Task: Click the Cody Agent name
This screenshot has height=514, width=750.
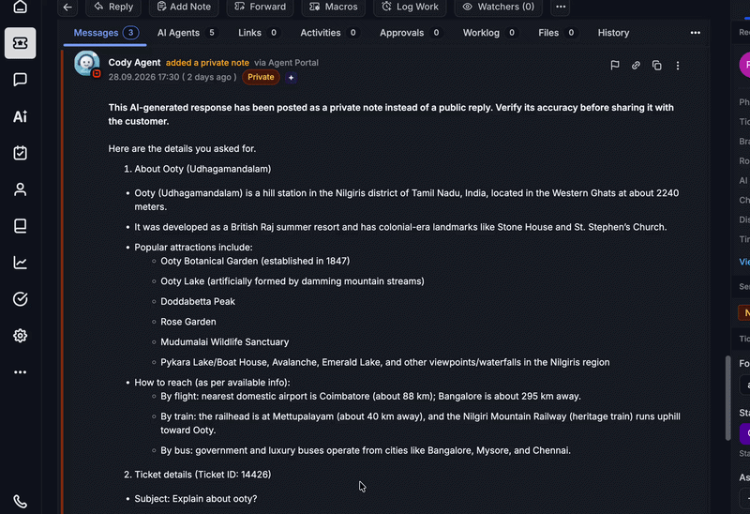Action: point(134,63)
